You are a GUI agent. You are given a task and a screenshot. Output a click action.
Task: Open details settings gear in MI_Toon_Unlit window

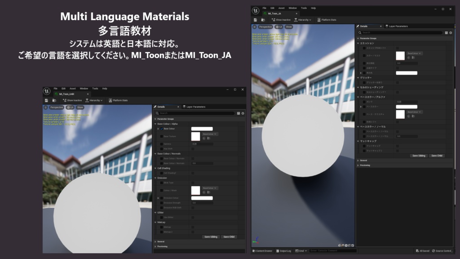click(243, 113)
